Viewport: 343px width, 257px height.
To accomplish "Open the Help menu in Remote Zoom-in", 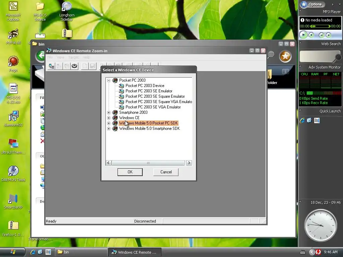I will pos(86,57).
